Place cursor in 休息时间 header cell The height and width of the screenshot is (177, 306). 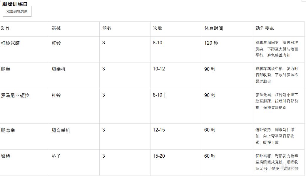point(213,28)
